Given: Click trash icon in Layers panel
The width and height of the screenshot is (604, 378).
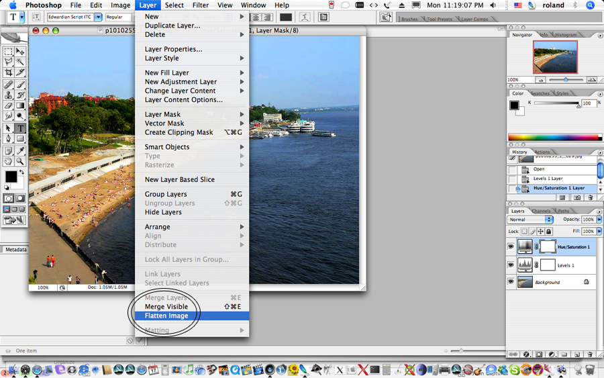Looking at the screenshot, I should coord(589,354).
